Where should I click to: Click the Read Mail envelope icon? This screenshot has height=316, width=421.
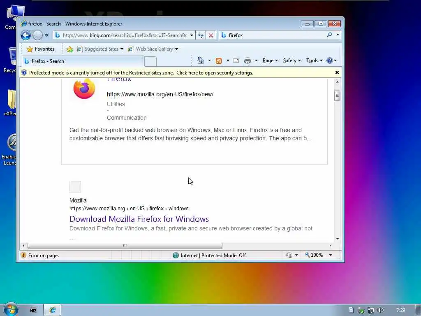236,60
